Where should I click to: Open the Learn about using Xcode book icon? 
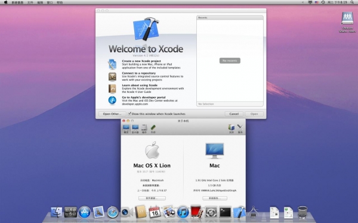pyautogui.click(x=112, y=89)
